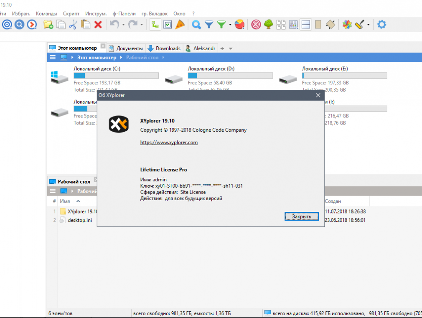Switch to the Документы tab

(x=126, y=48)
